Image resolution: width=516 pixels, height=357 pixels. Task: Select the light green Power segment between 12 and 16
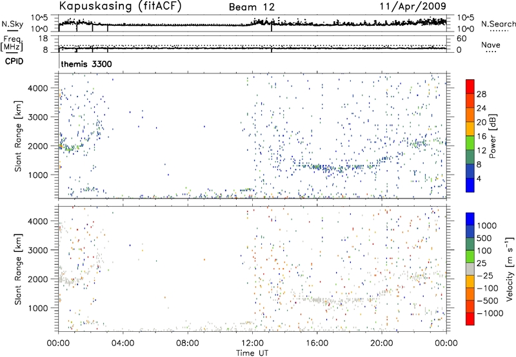pyautogui.click(x=470, y=143)
